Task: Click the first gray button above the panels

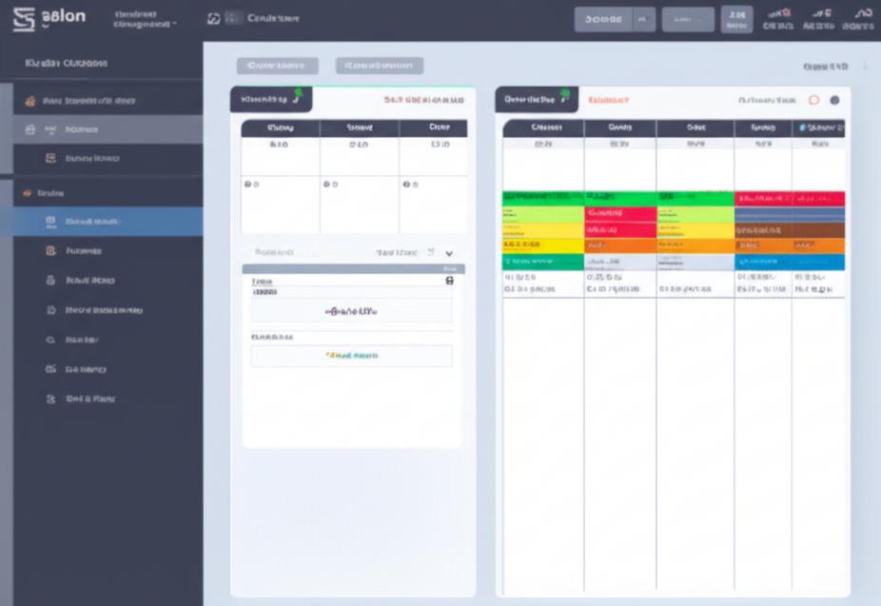Action: click(x=277, y=66)
